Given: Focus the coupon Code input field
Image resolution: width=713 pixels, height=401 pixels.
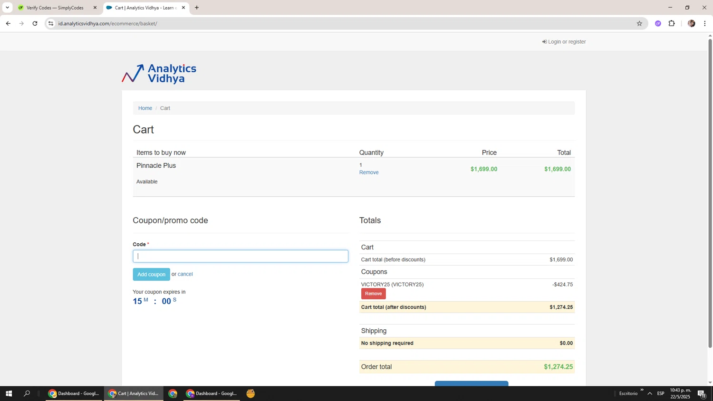Looking at the screenshot, I should 241,257.
